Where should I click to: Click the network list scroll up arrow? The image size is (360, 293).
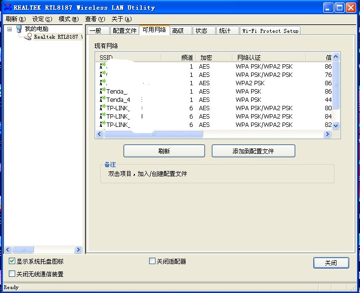point(335,57)
